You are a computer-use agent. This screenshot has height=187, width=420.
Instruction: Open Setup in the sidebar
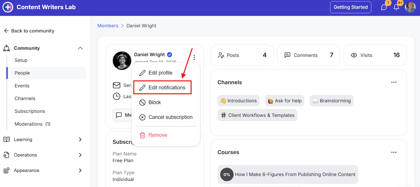[x=21, y=60]
